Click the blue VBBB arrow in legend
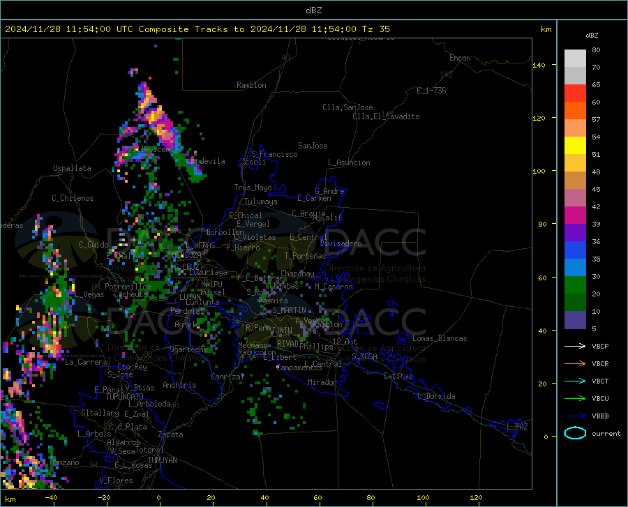Viewport: 628px width, 507px height. coord(575,416)
